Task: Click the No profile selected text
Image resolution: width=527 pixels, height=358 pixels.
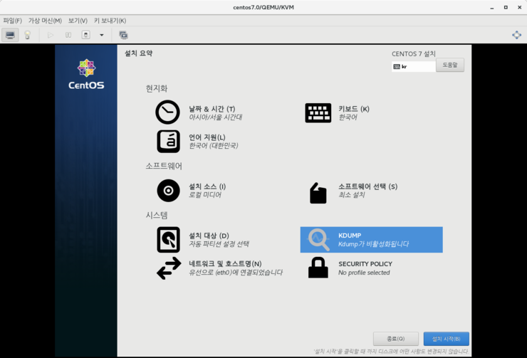Action: 364,273
